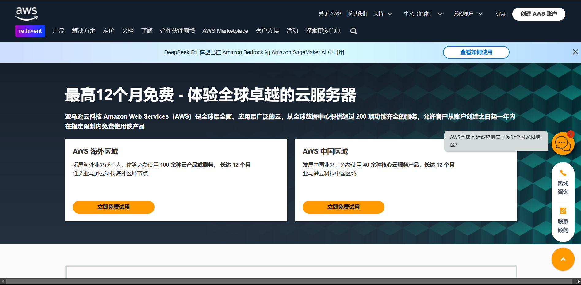Click the 热线咨询 phone icon
The image size is (581, 285).
pos(563,173)
